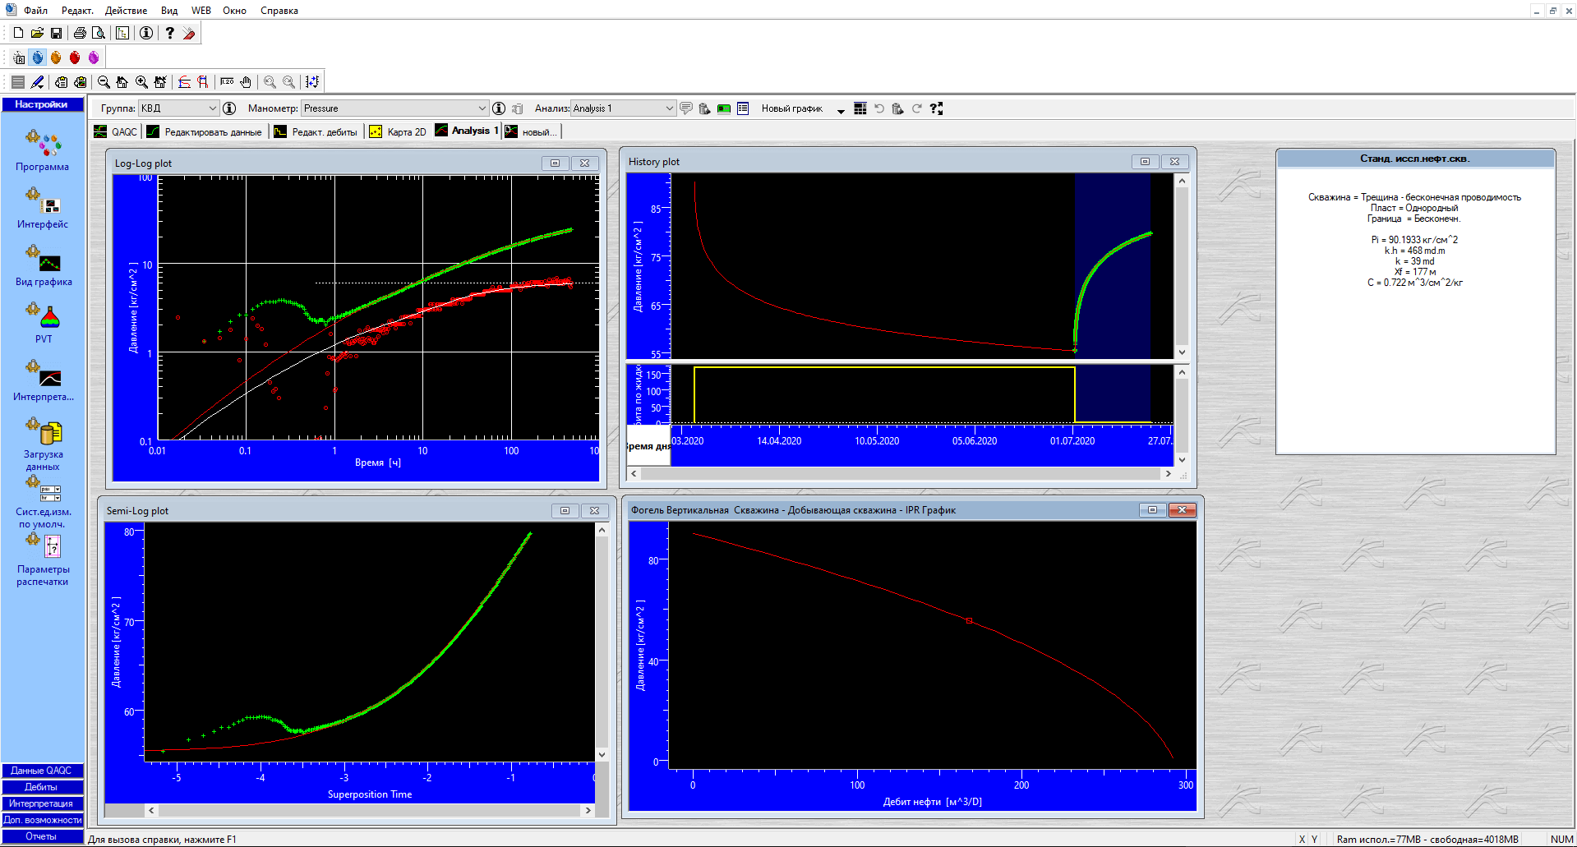
Task: Click the info icon beside the Группа dropdown
Action: (x=229, y=108)
